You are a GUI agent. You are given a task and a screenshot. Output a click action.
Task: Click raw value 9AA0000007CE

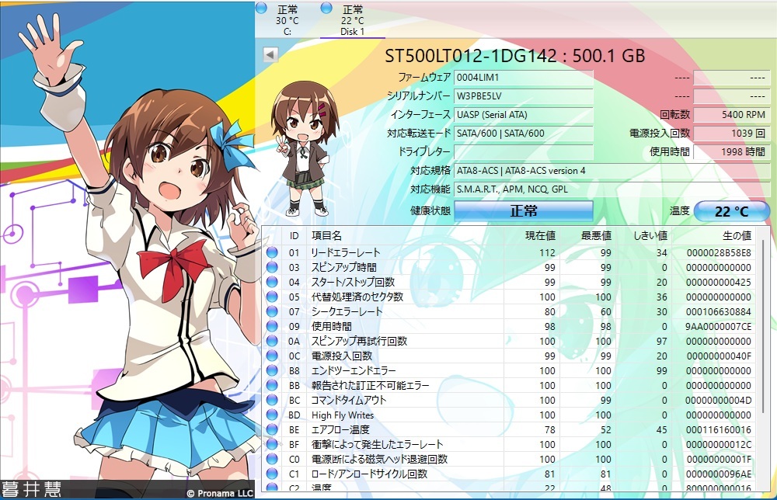pyautogui.click(x=719, y=326)
